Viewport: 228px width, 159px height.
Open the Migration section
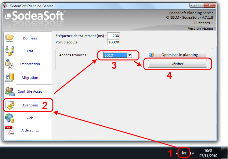[x=30, y=78]
